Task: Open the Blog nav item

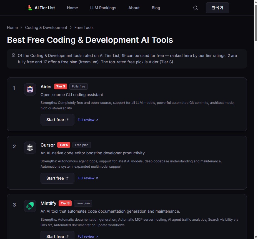Action: click(156, 8)
